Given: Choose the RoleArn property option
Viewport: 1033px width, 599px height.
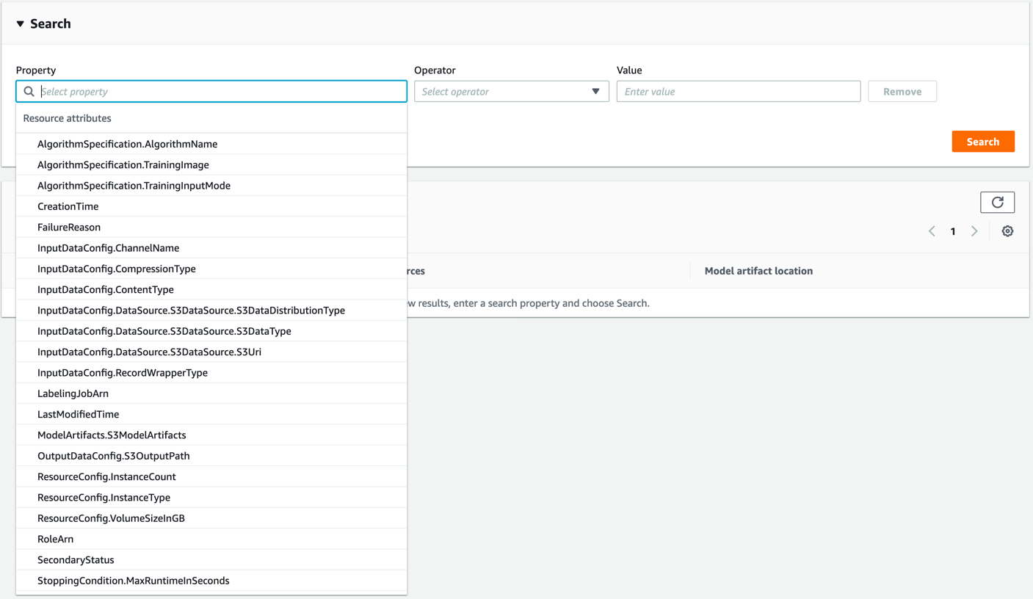Looking at the screenshot, I should tap(55, 539).
